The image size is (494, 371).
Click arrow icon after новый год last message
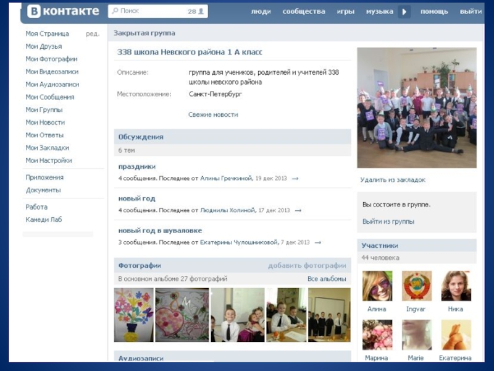[298, 211]
